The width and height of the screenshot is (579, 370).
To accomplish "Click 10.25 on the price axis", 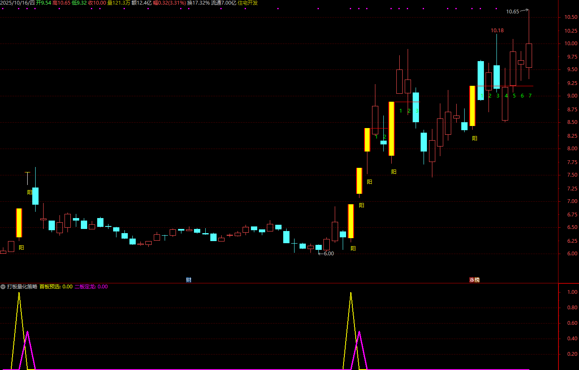I will [571, 31].
